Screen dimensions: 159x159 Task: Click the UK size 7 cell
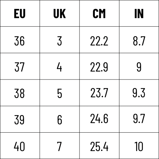tap(59, 146)
